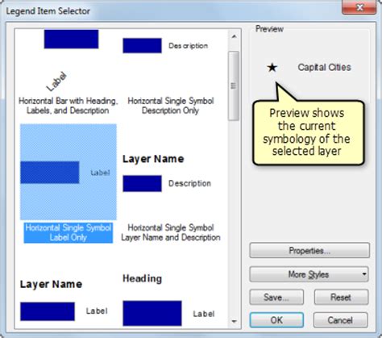The height and width of the screenshot is (338, 382).
Task: Select the bottom-left Layer Name with Label style
Action: click(x=64, y=300)
